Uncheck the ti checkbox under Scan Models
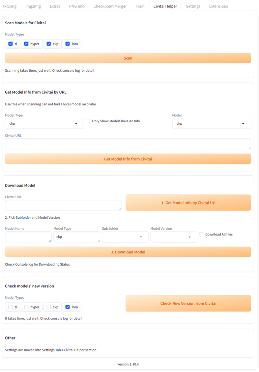 (10, 44)
